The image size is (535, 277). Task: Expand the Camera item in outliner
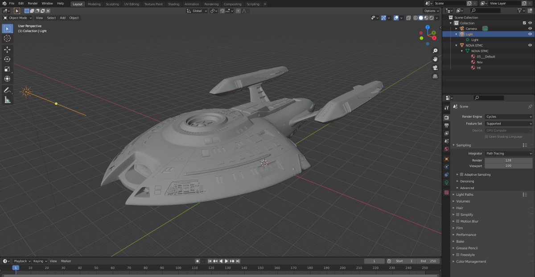point(456,29)
